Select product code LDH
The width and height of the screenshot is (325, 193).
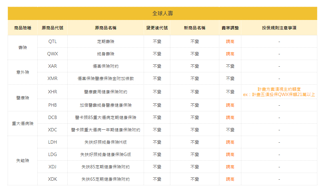52,142
